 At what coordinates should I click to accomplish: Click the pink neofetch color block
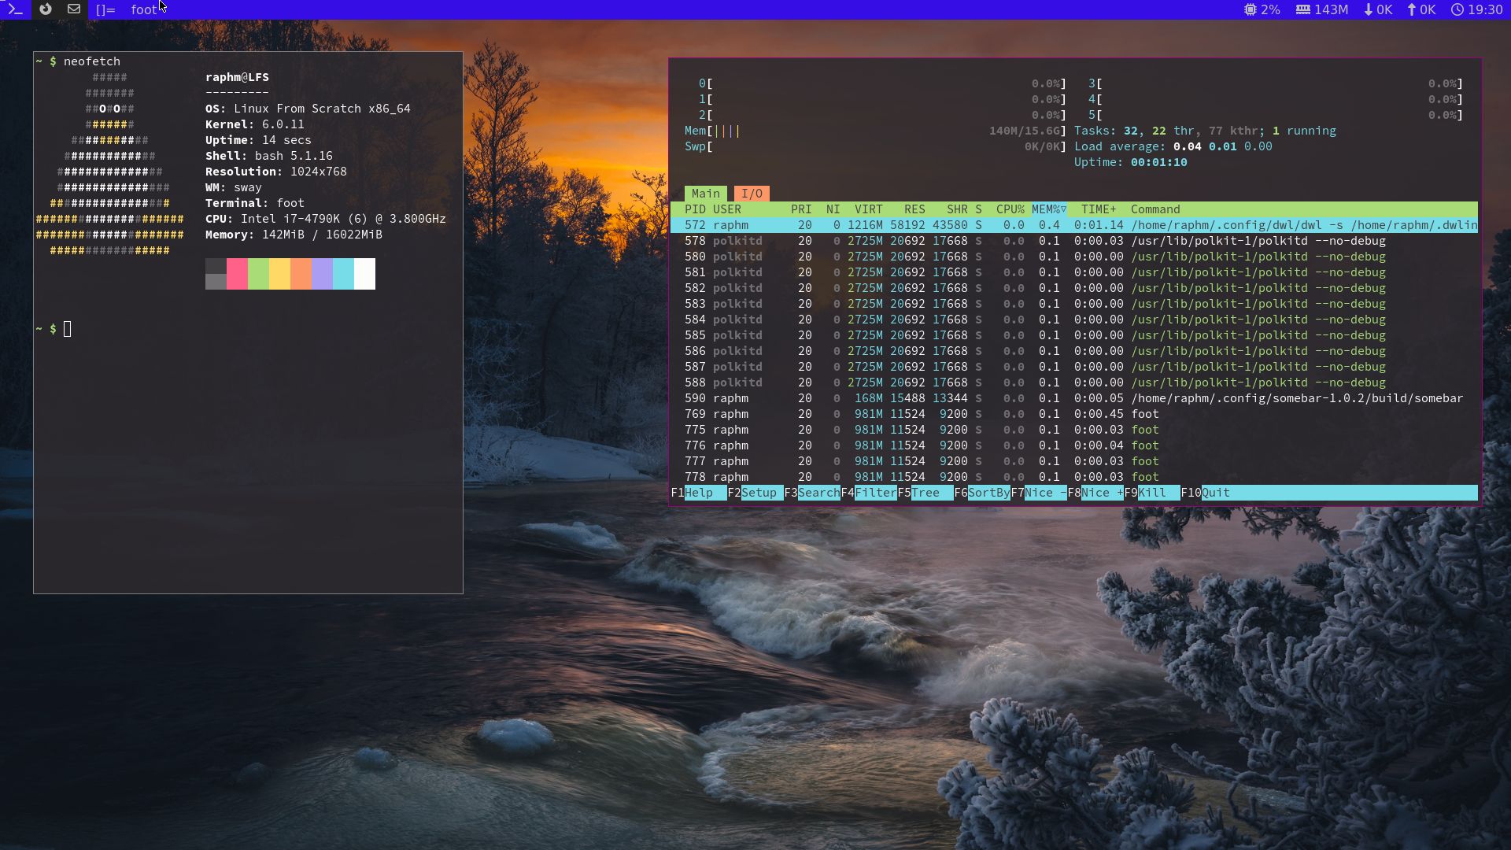pyautogui.click(x=237, y=274)
